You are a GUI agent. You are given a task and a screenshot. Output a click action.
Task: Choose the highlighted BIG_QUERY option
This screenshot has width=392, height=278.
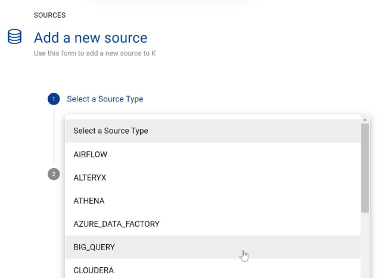213,247
